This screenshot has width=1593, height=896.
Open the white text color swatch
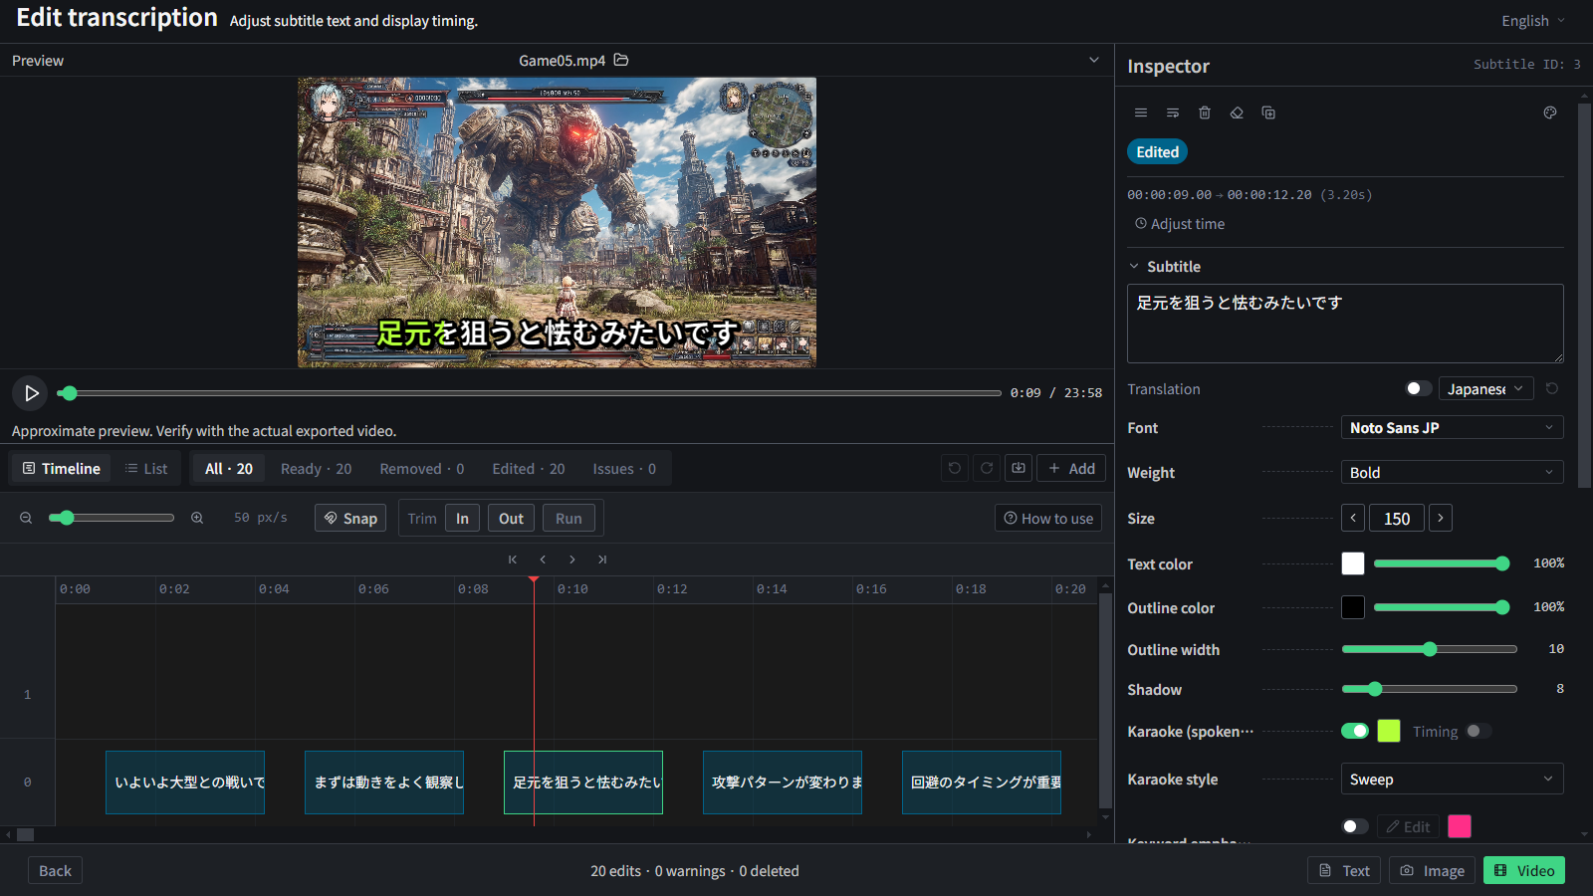[x=1353, y=563]
